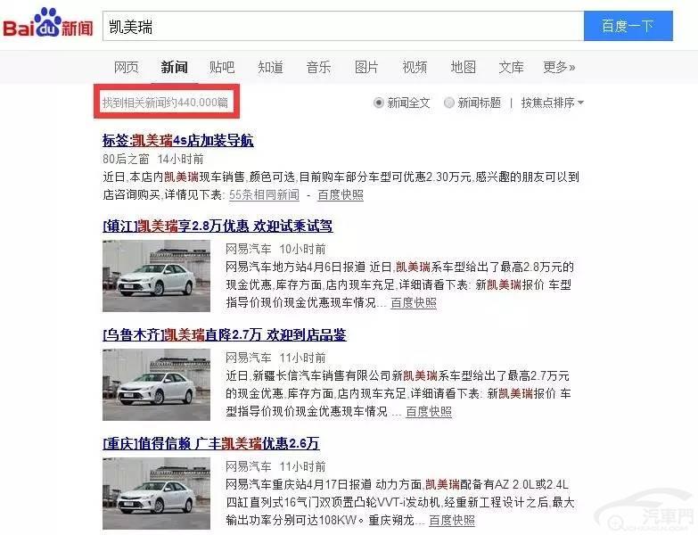Switch to the 贴吧 tab
The height and width of the screenshot is (535, 698).
click(x=222, y=67)
